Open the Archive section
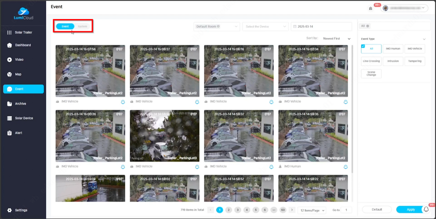The height and width of the screenshot is (219, 436). 20,104
